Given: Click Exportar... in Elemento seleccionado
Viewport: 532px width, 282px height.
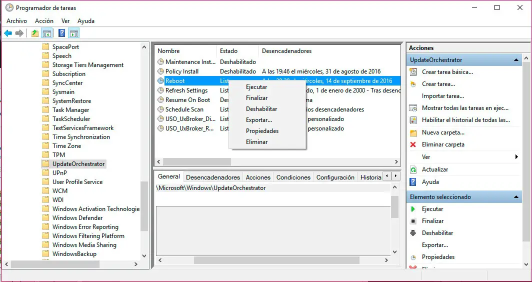Looking at the screenshot, I should 434,245.
